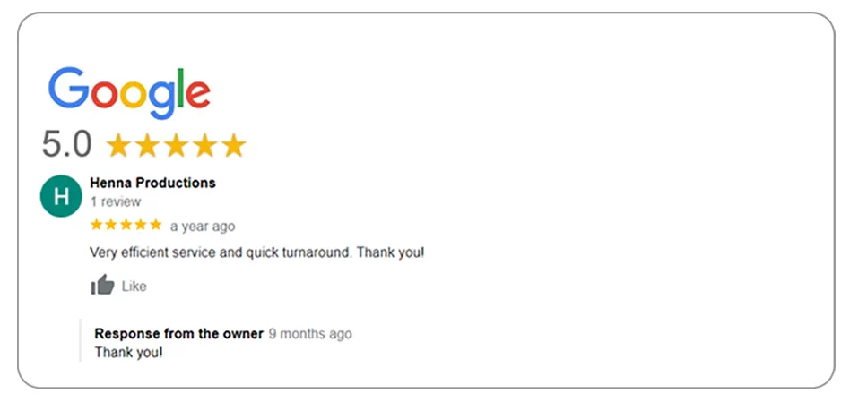850x402 pixels.
Task: Click the owner's "Thank you!" reply
Action: (128, 352)
